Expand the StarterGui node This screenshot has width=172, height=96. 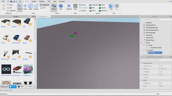point(141,35)
